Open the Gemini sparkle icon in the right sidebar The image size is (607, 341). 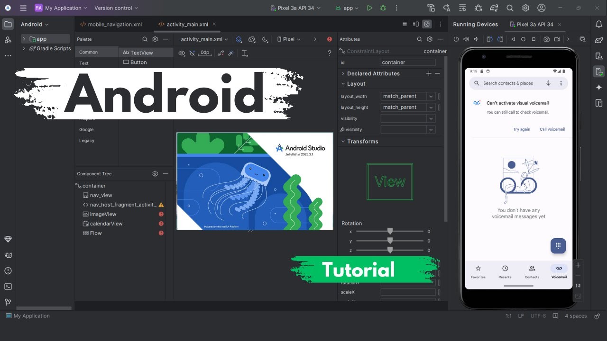point(599,87)
